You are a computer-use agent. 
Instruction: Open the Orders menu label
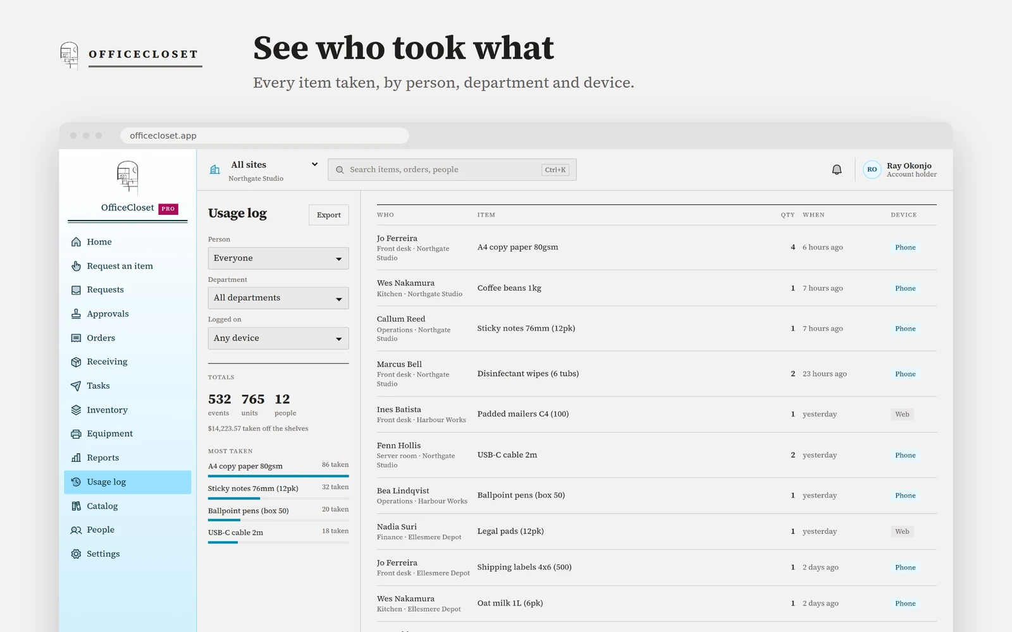click(101, 338)
